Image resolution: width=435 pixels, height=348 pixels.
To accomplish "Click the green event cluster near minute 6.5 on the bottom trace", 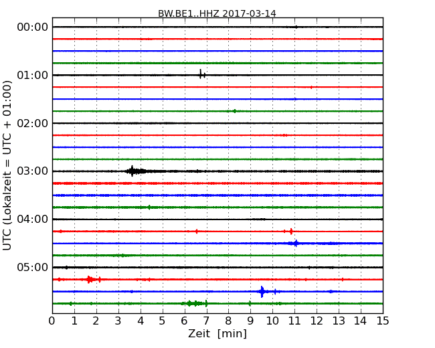I will 195,303.
